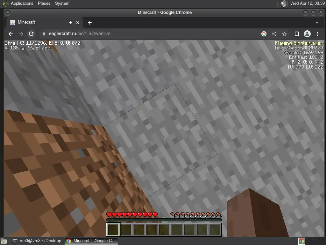
Task: Click the "Ticks/Second: 20/20" text
Action: (299, 48)
